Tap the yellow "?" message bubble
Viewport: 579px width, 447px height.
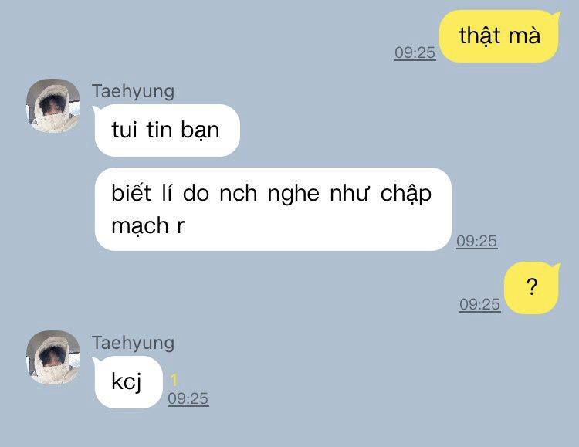coord(532,288)
